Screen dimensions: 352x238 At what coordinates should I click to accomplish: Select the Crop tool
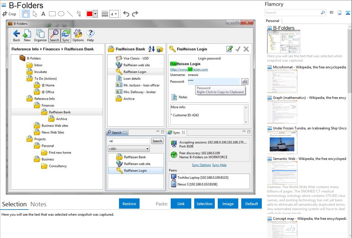point(9,14)
